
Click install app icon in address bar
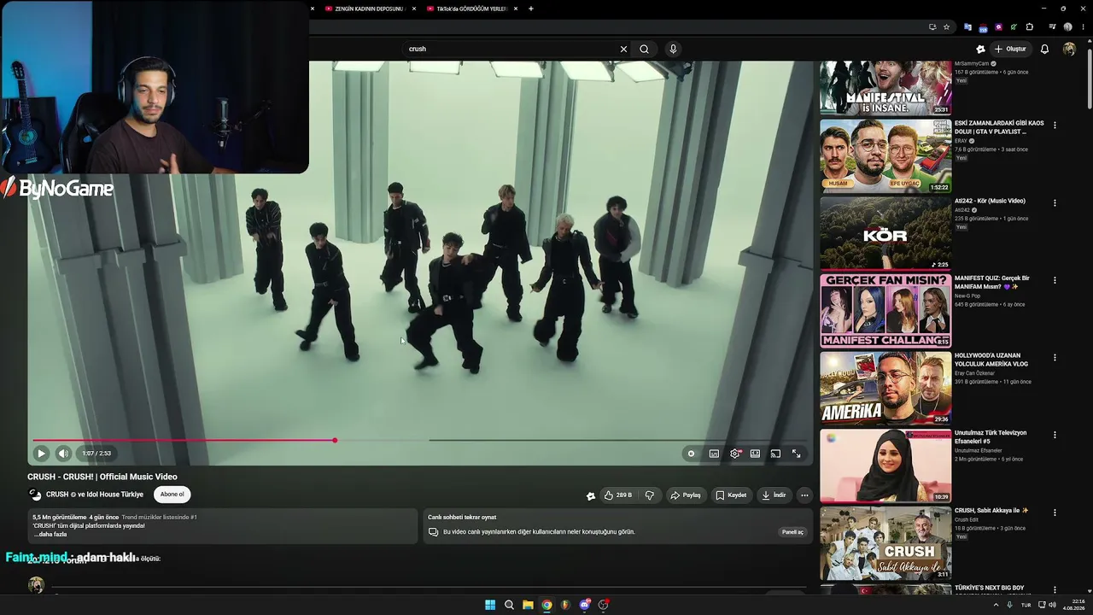tap(932, 26)
